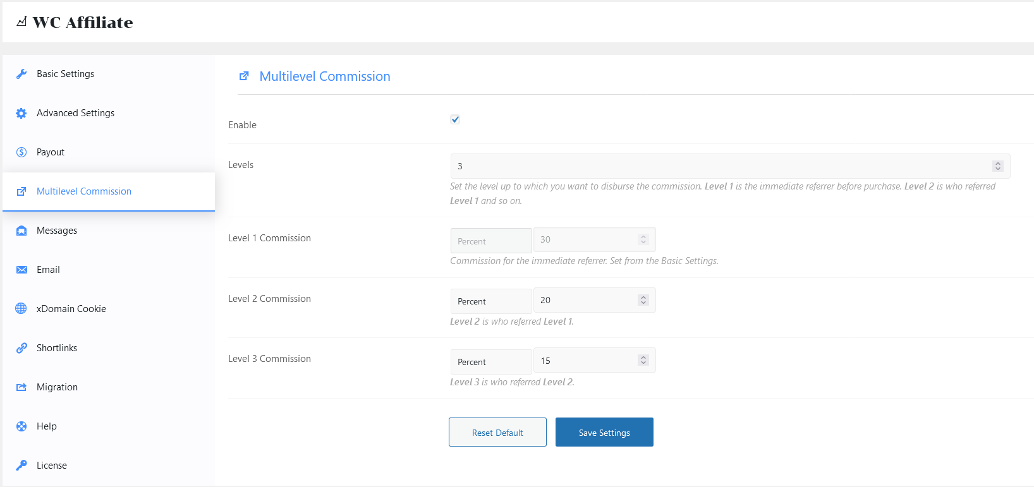
Task: Open the Level 3 Commission Percent dropdown
Action: click(491, 362)
